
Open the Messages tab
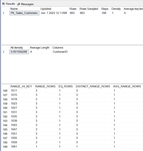25,4
